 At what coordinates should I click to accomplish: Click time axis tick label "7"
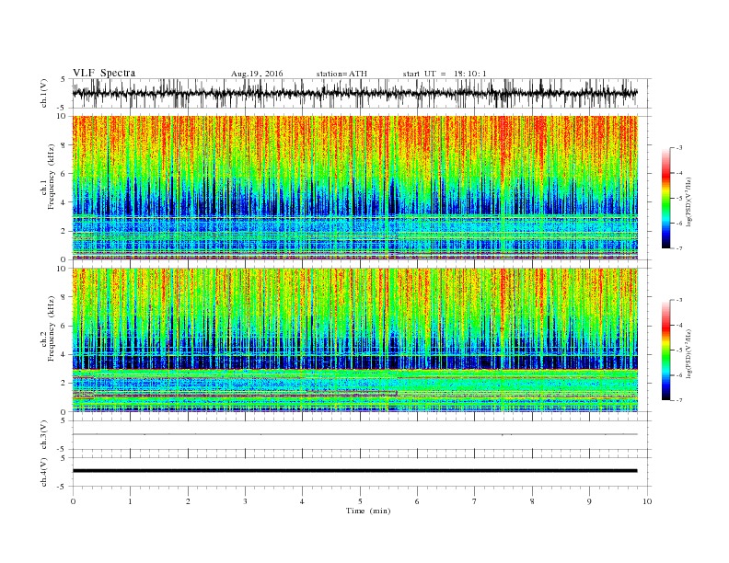[x=475, y=501]
